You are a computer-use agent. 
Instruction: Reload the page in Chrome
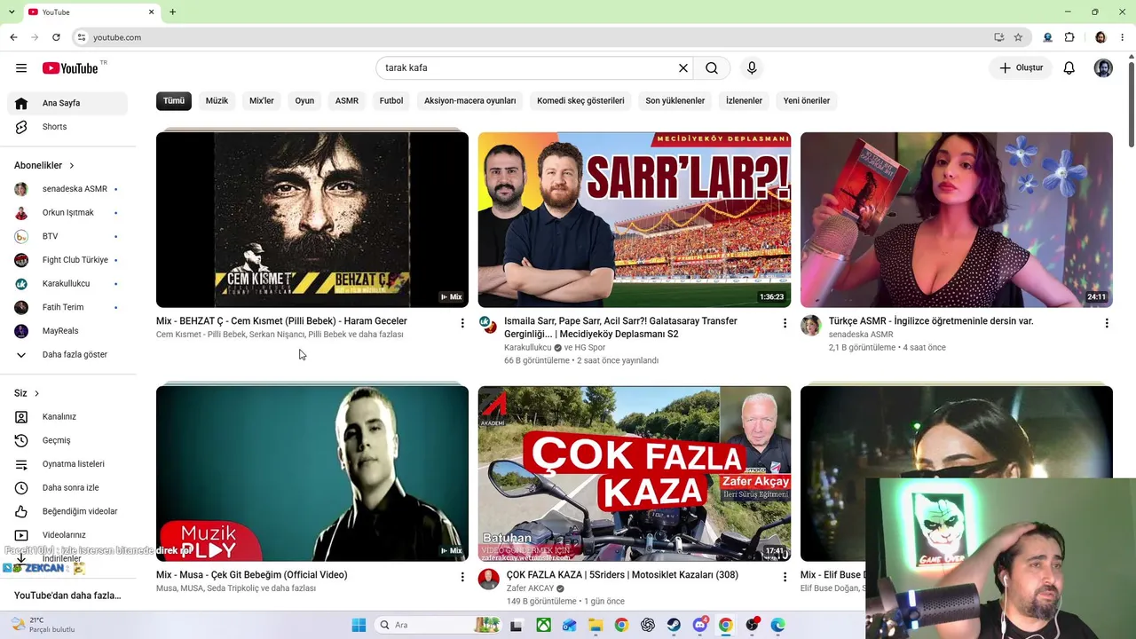click(x=56, y=37)
